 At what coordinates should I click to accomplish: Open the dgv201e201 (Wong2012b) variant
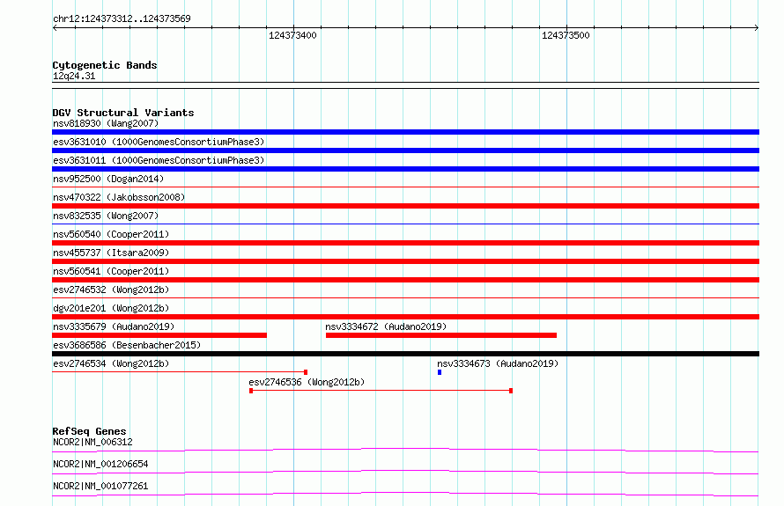point(111,308)
